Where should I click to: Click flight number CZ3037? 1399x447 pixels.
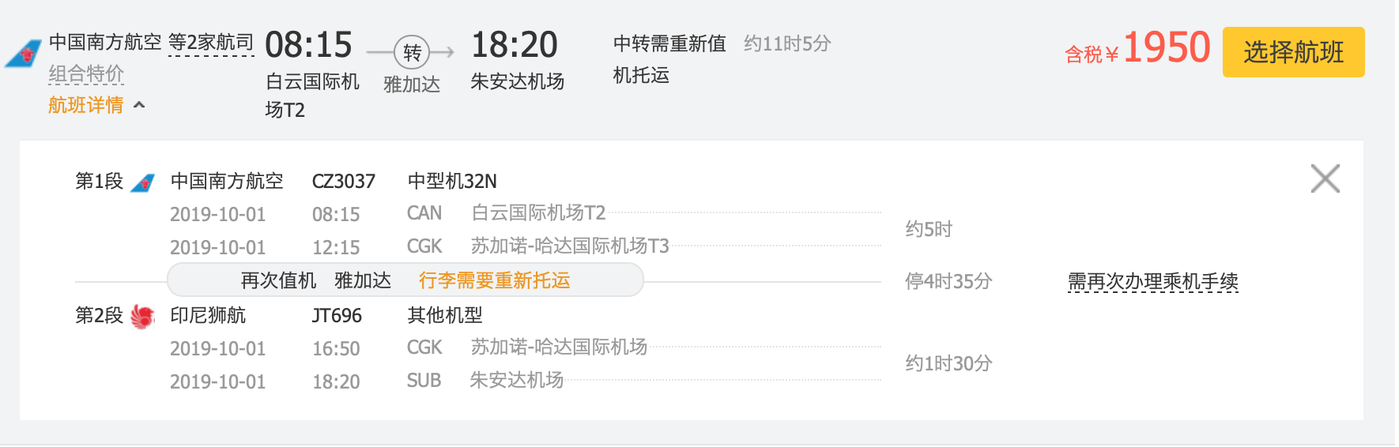(x=343, y=182)
